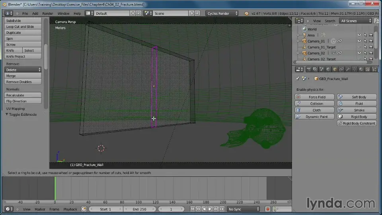This screenshot has width=382, height=215.
Task: Click the Blender logo icon in header
Action: (x=246, y=14)
